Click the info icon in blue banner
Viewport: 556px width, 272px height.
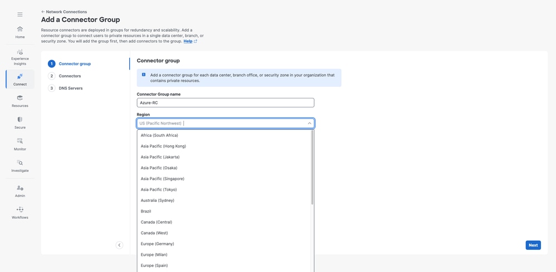coord(144,75)
